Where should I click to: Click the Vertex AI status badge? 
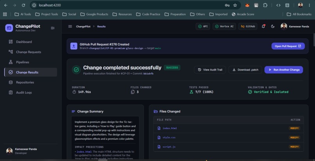click(224, 26)
